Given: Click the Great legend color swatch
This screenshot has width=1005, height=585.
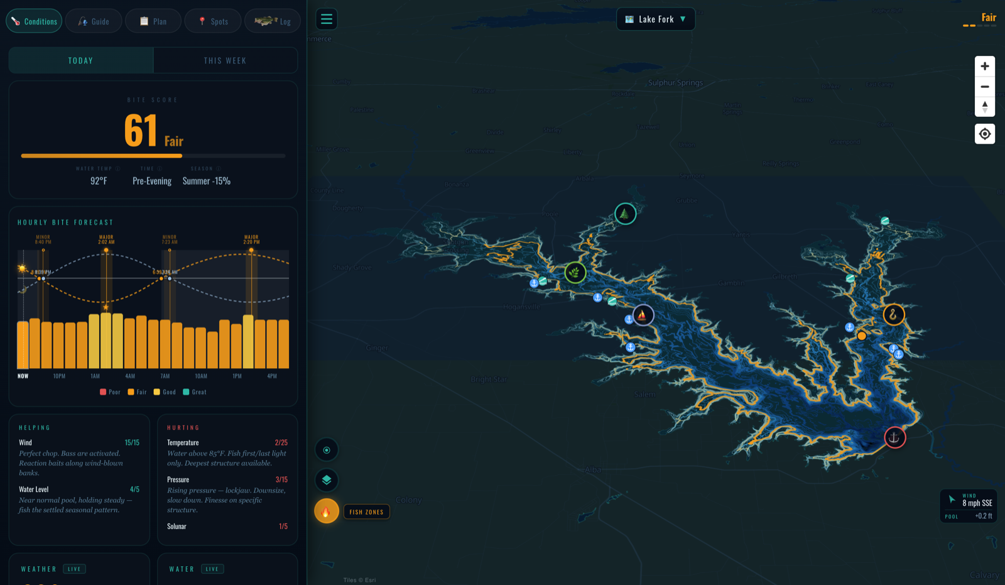Looking at the screenshot, I should tap(186, 392).
